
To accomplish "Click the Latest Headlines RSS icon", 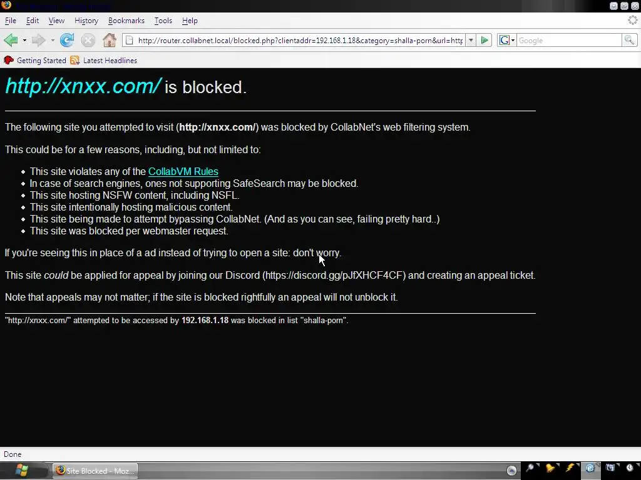I will pos(75,61).
